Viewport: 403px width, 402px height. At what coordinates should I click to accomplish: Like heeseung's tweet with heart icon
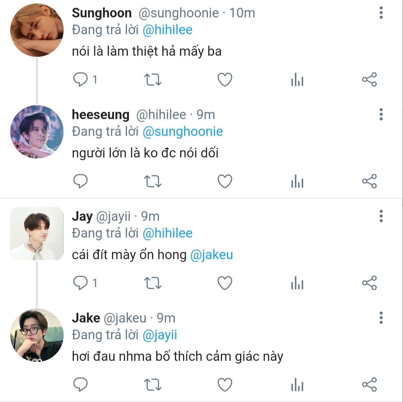pos(225,181)
